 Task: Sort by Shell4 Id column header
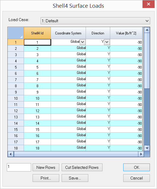click(x=37, y=33)
